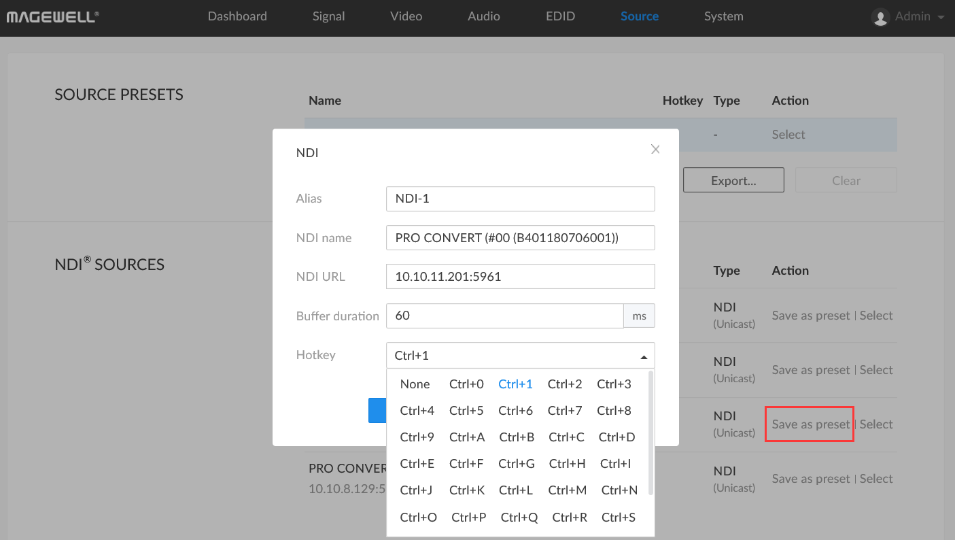This screenshot has width=955, height=540.
Task: Navigate to the EDID tab
Action: tap(560, 16)
